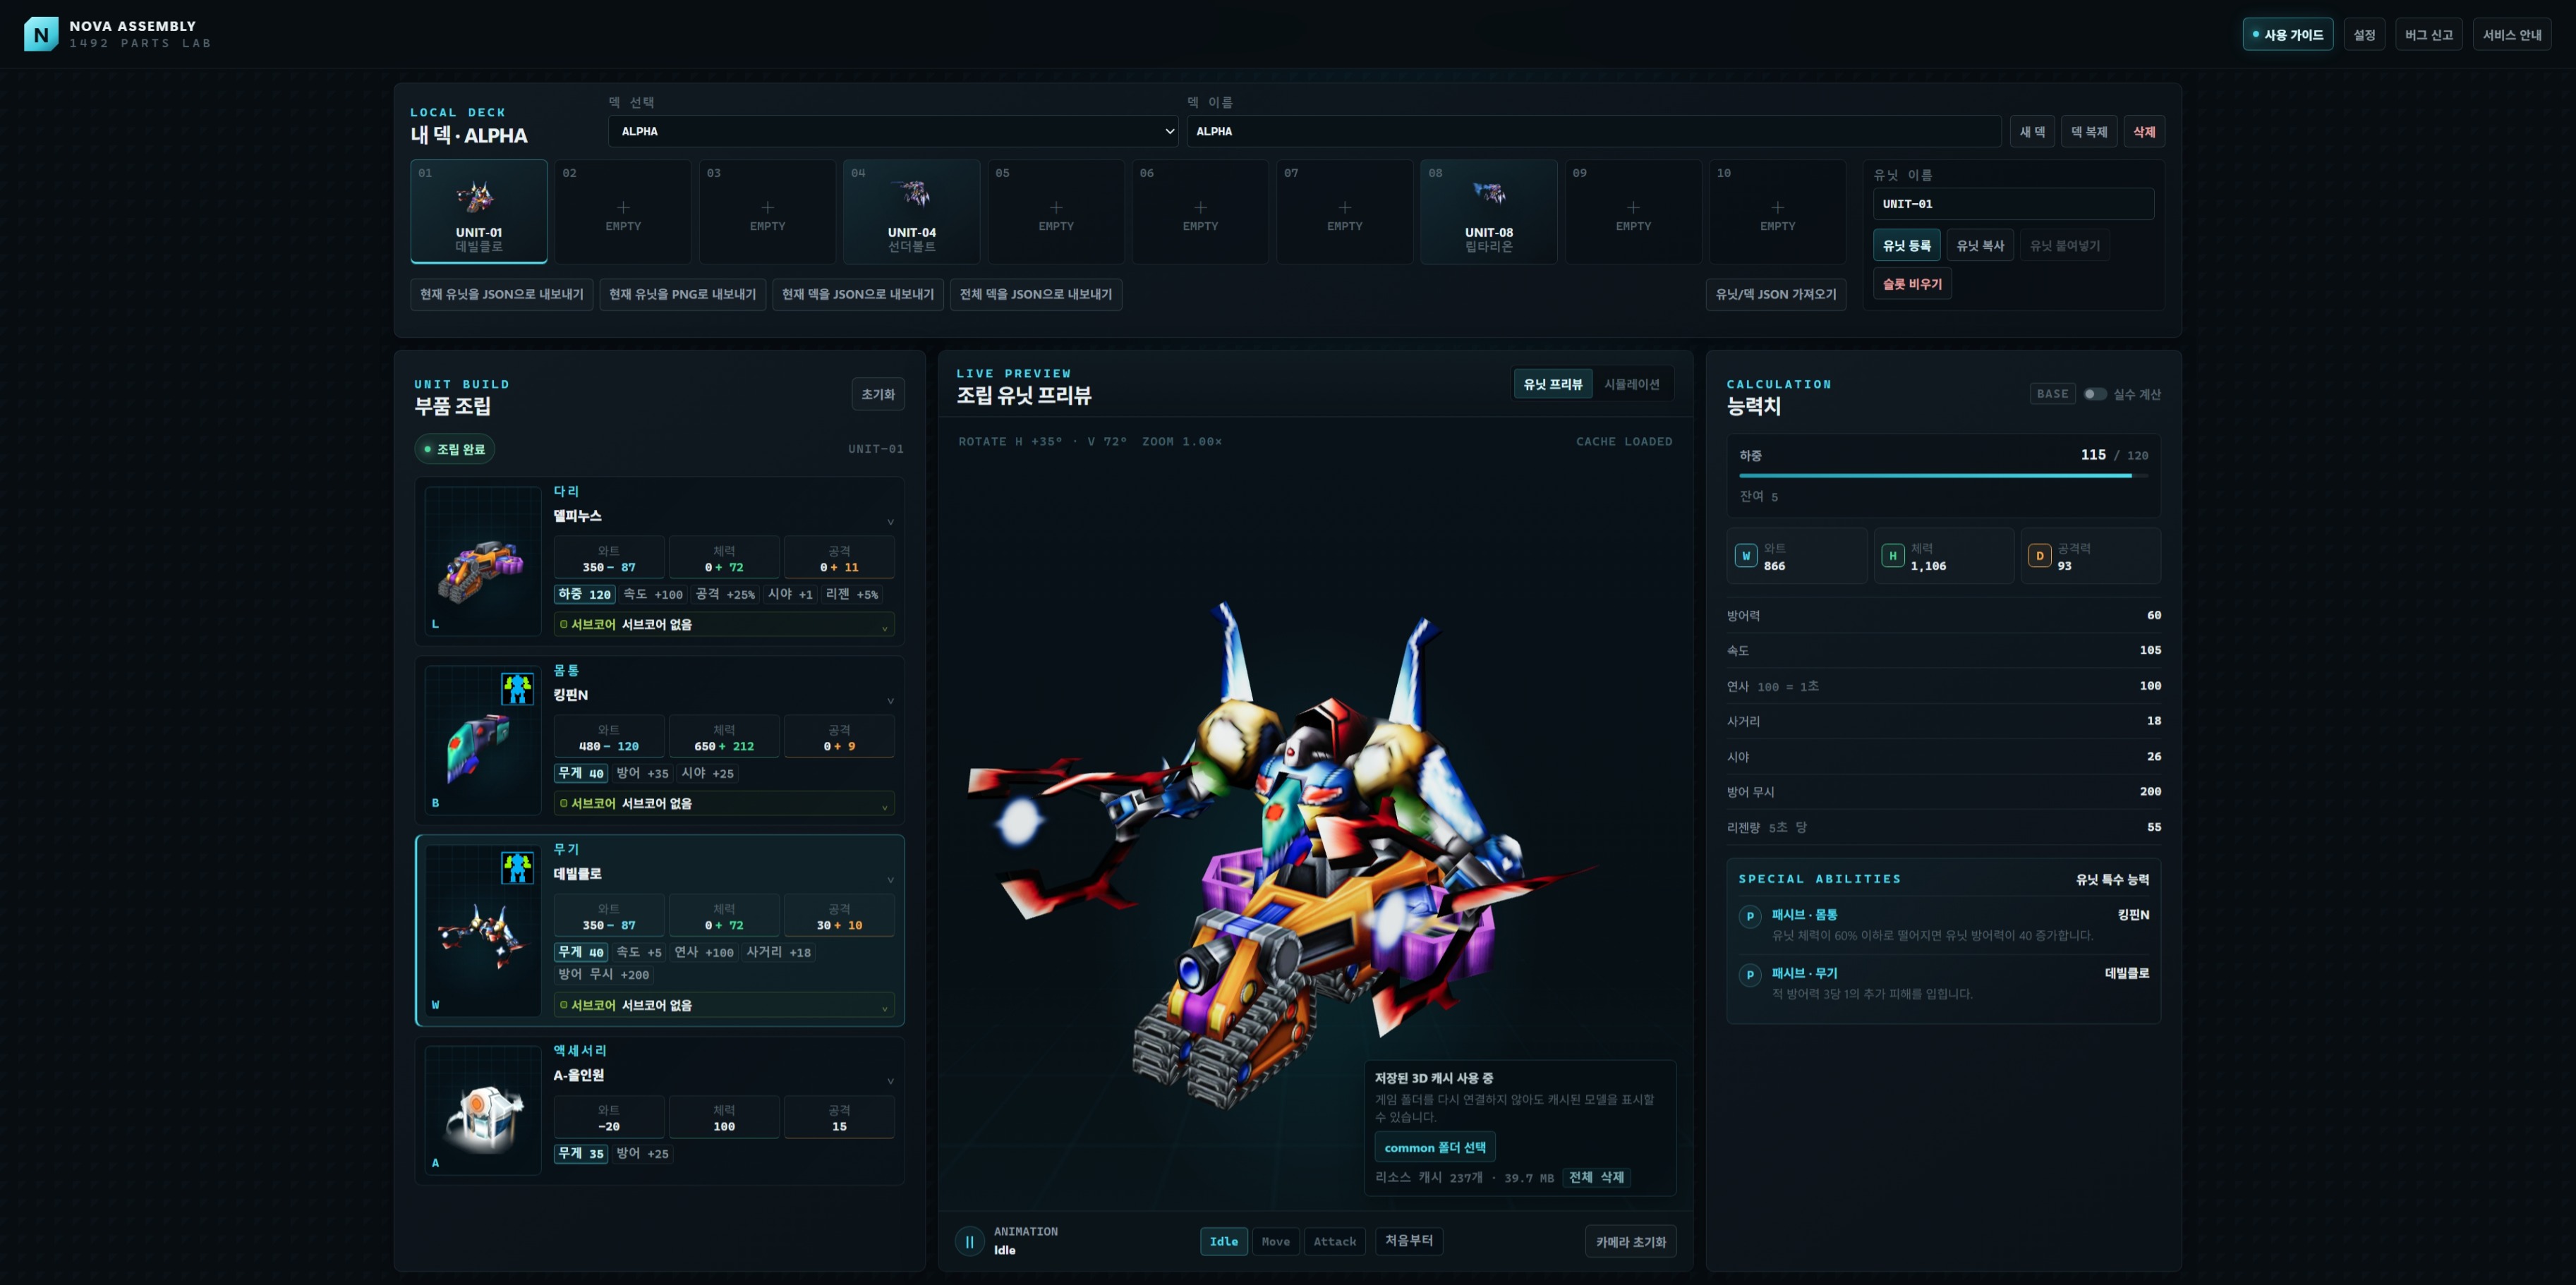Click the P icon for 패시브 · 무기
This screenshot has width=2576, height=1285.
[1750, 974]
